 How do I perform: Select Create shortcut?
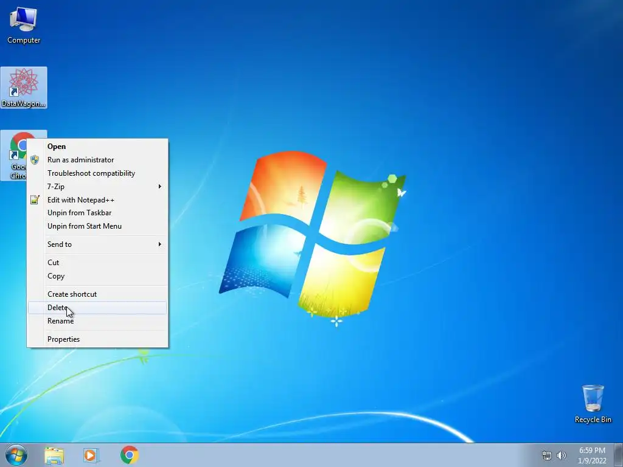[x=97, y=294]
